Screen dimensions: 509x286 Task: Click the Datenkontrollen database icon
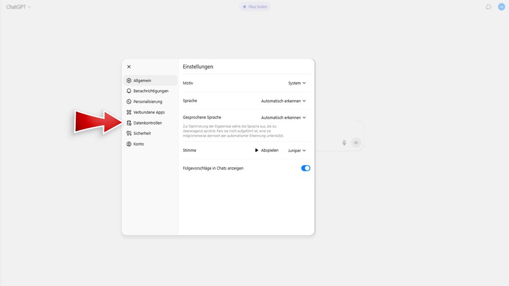click(129, 123)
